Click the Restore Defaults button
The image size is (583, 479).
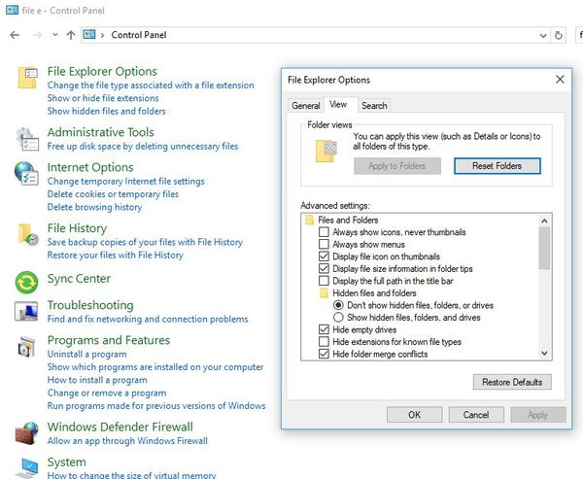tap(512, 382)
